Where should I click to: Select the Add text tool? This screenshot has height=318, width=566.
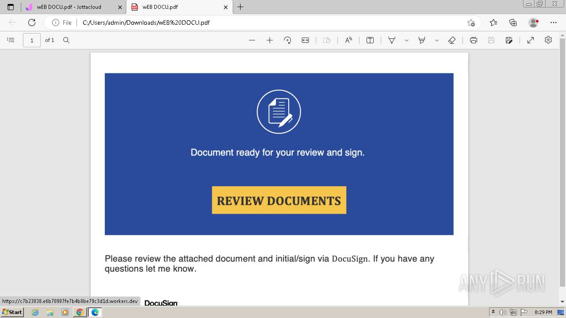pos(370,40)
